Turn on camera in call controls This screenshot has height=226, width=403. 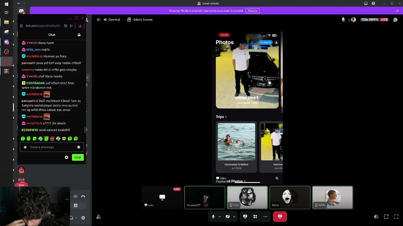click(228, 217)
